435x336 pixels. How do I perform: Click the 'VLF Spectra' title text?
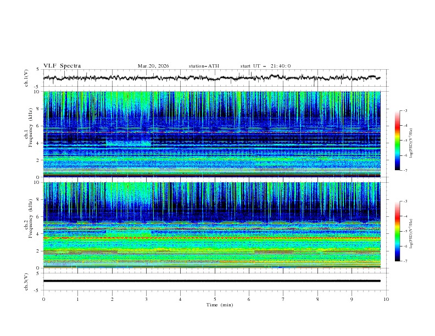pos(62,66)
